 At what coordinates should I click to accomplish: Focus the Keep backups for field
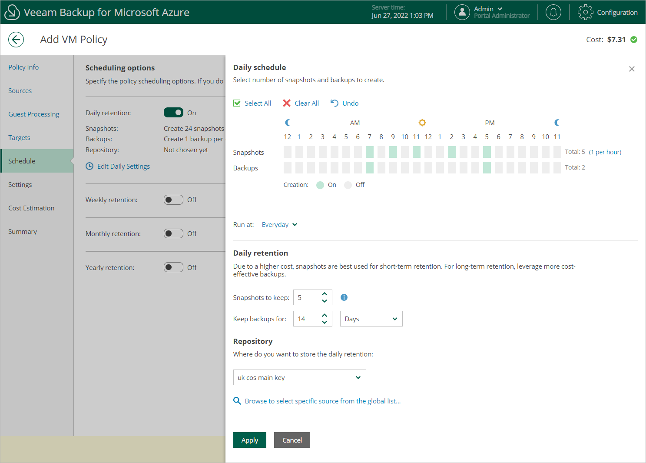tap(313, 319)
